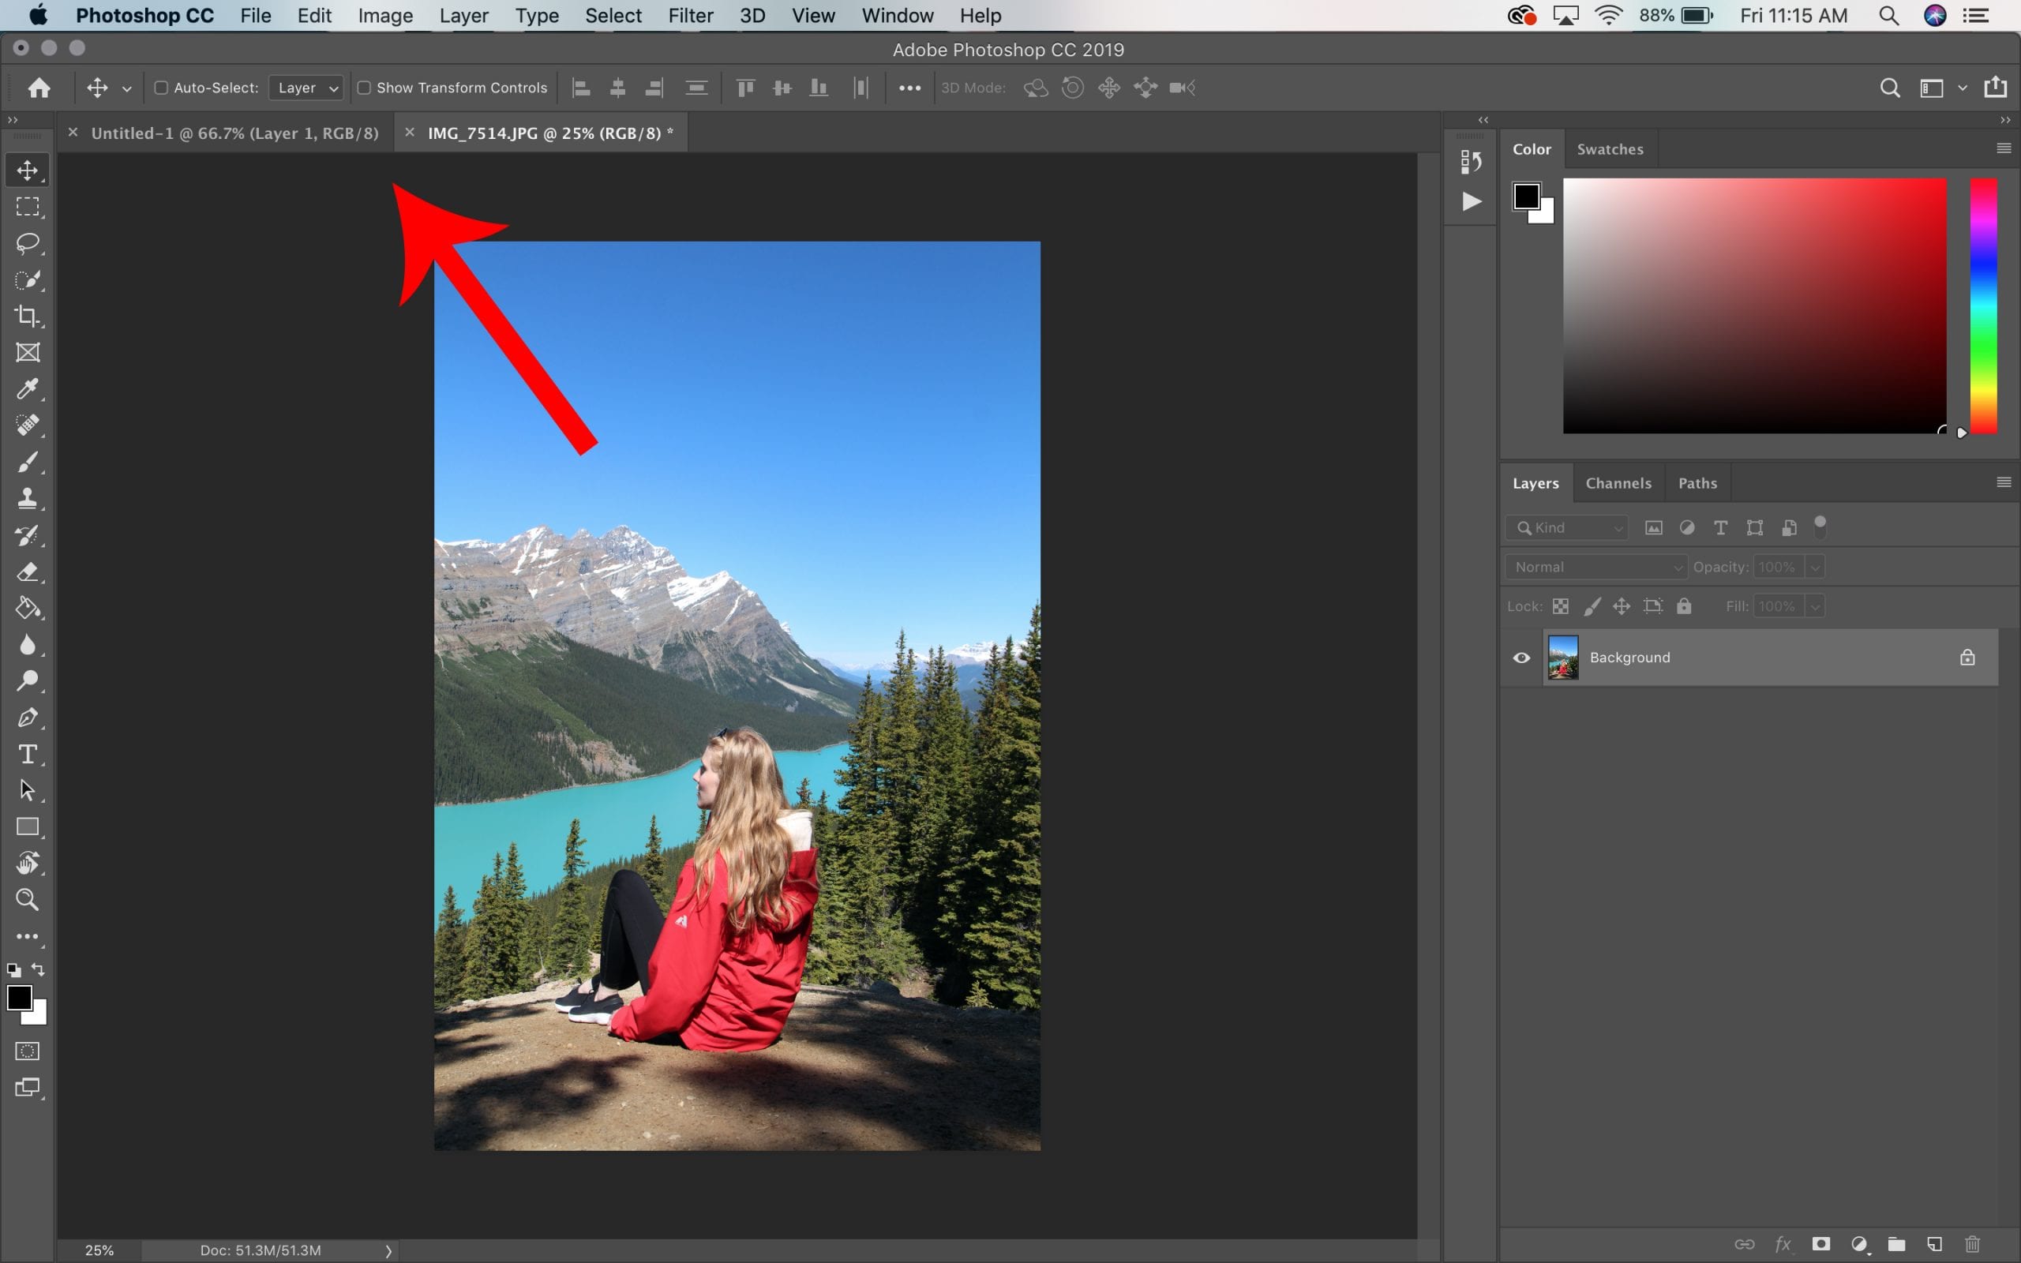Viewport: 2021px width, 1263px height.
Task: Open the Layers panel options menu
Action: point(2004,483)
